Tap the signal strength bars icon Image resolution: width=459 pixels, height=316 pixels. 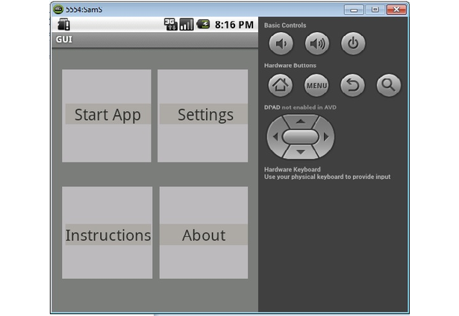187,25
